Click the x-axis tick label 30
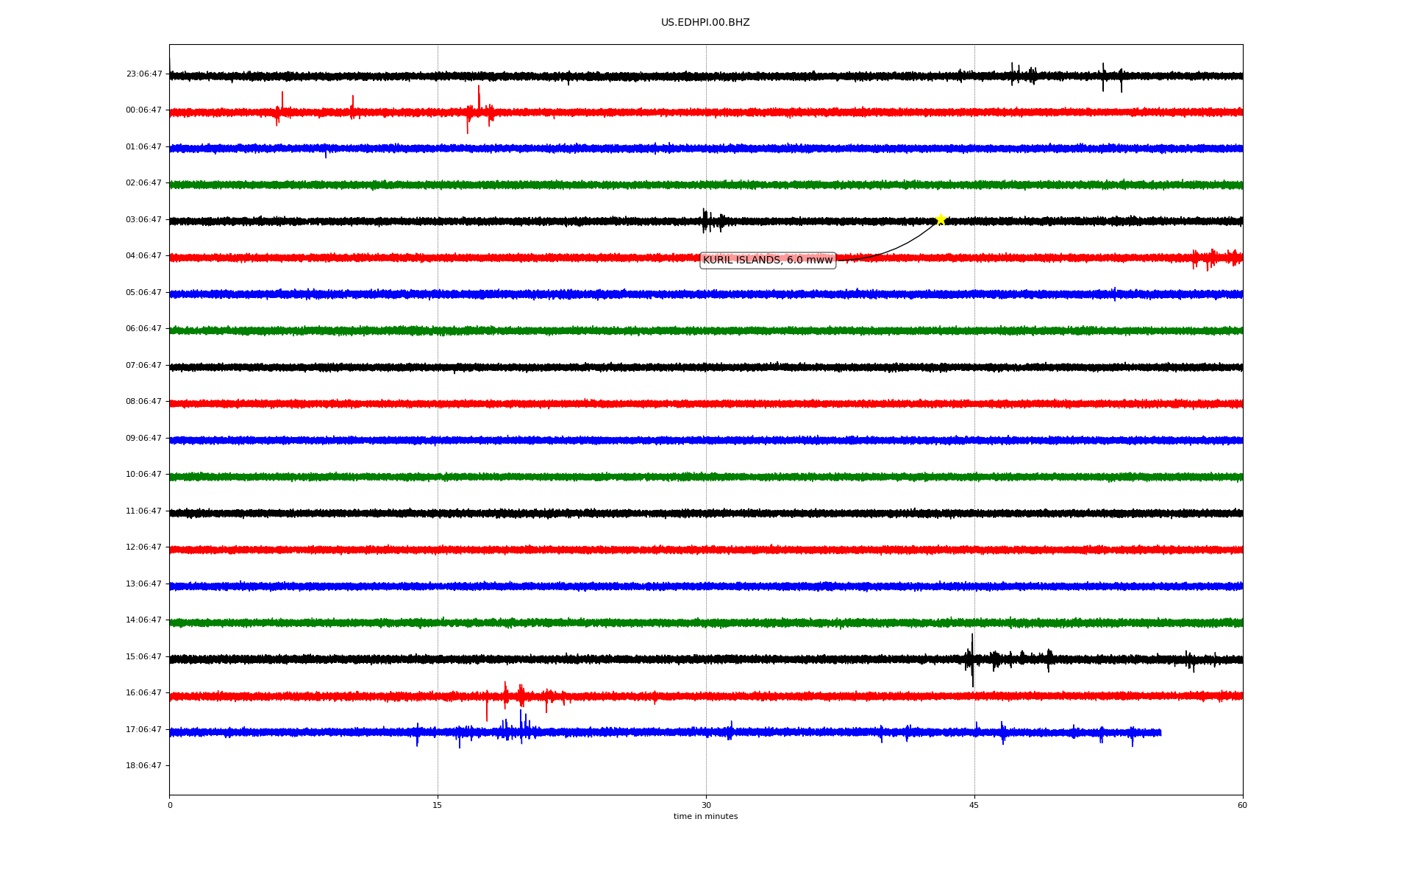The width and height of the screenshot is (1412, 883). coord(706,805)
